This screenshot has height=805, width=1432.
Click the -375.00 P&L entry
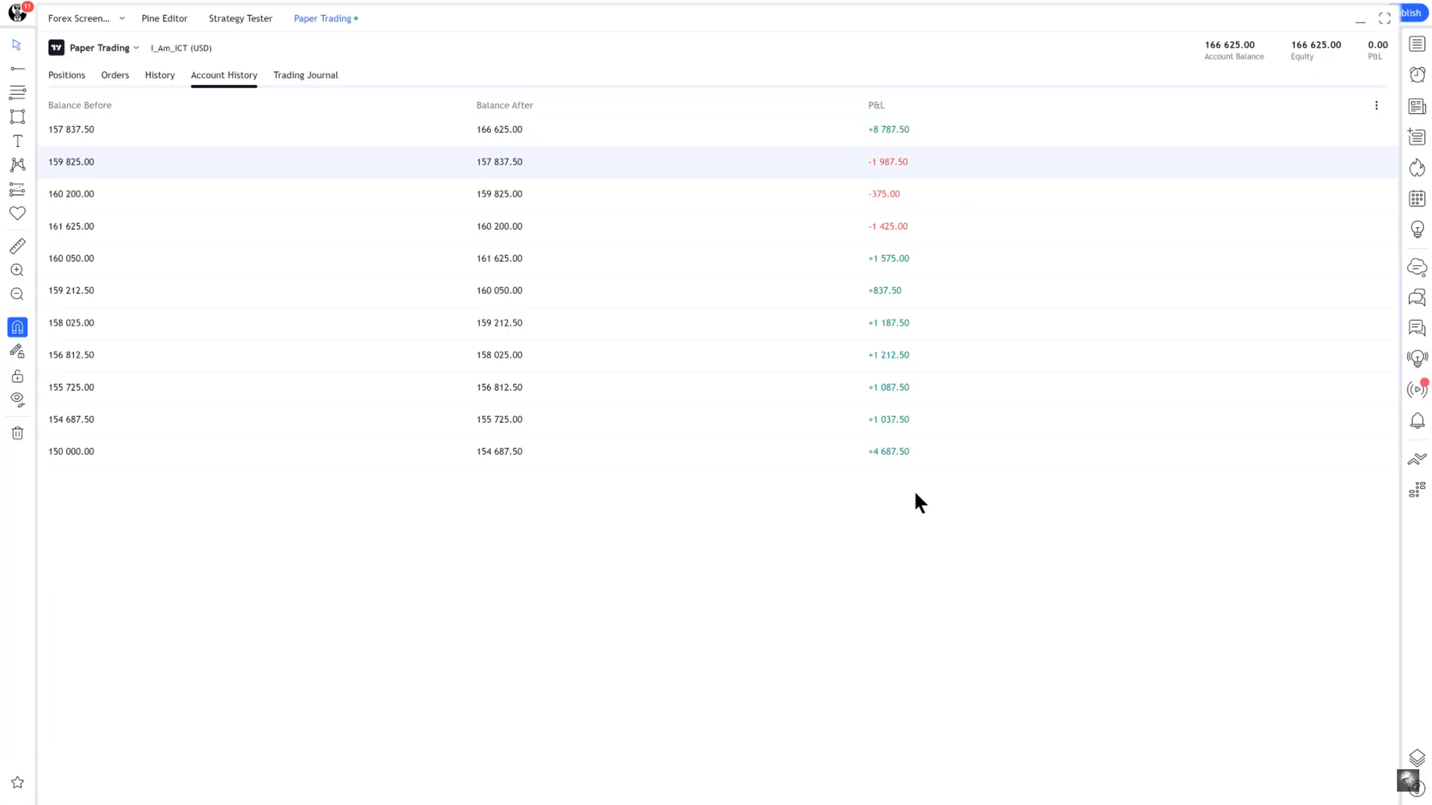(884, 194)
